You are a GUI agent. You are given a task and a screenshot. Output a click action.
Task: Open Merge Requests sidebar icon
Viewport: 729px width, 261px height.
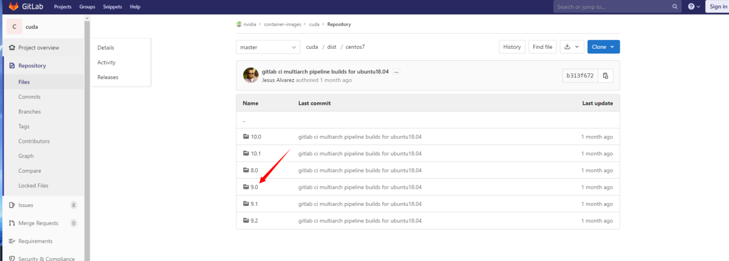(x=12, y=223)
